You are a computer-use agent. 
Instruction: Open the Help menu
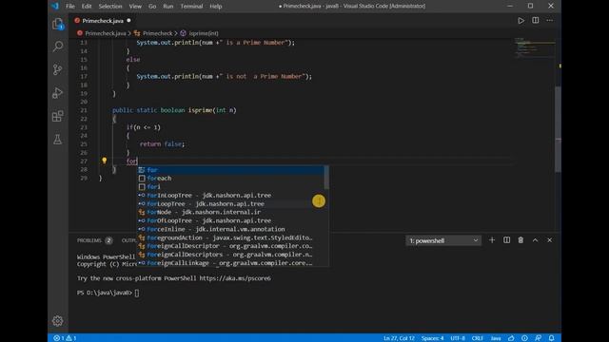click(216, 7)
